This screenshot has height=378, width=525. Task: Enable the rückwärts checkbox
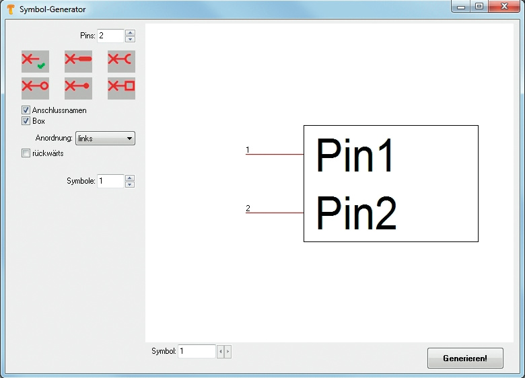(x=26, y=153)
